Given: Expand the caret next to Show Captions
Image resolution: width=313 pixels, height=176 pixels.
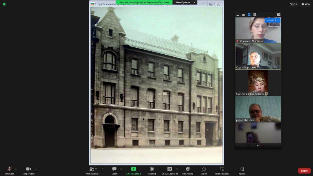Looking at the screenshot, I should click(177, 169).
